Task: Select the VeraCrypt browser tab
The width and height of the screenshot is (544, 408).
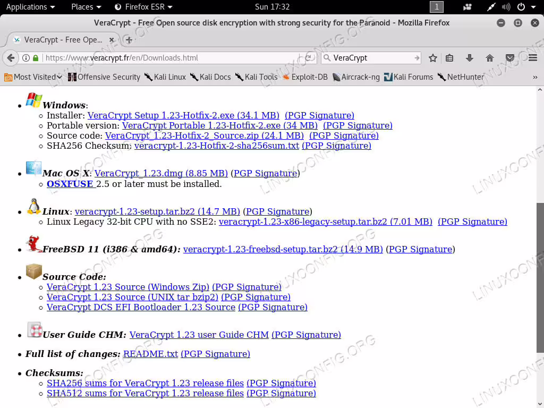Action: [63, 40]
